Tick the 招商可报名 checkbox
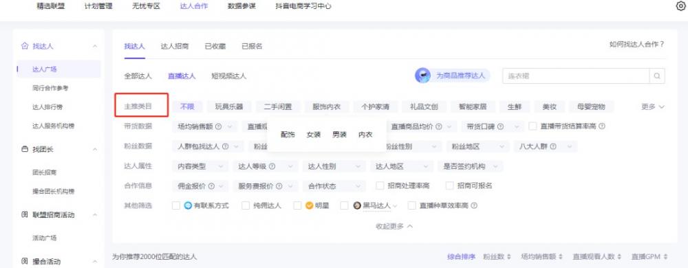The image size is (688, 268). [x=449, y=186]
